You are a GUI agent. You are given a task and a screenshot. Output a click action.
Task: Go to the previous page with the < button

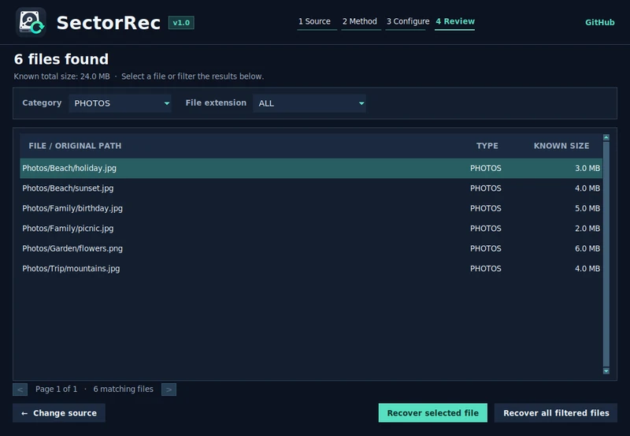tap(20, 389)
